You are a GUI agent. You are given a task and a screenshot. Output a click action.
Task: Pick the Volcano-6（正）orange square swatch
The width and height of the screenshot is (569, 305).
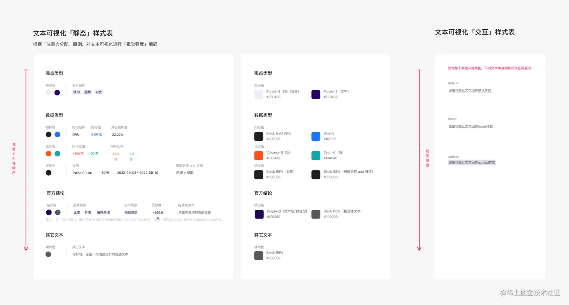point(259,155)
